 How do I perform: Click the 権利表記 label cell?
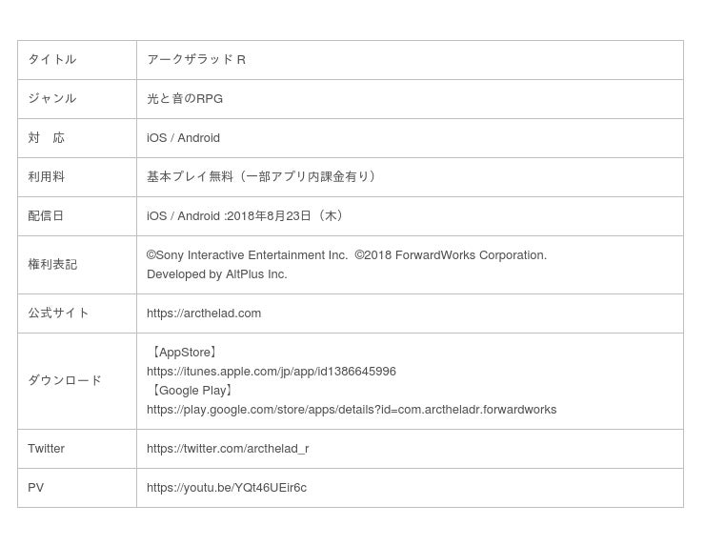tap(52, 265)
